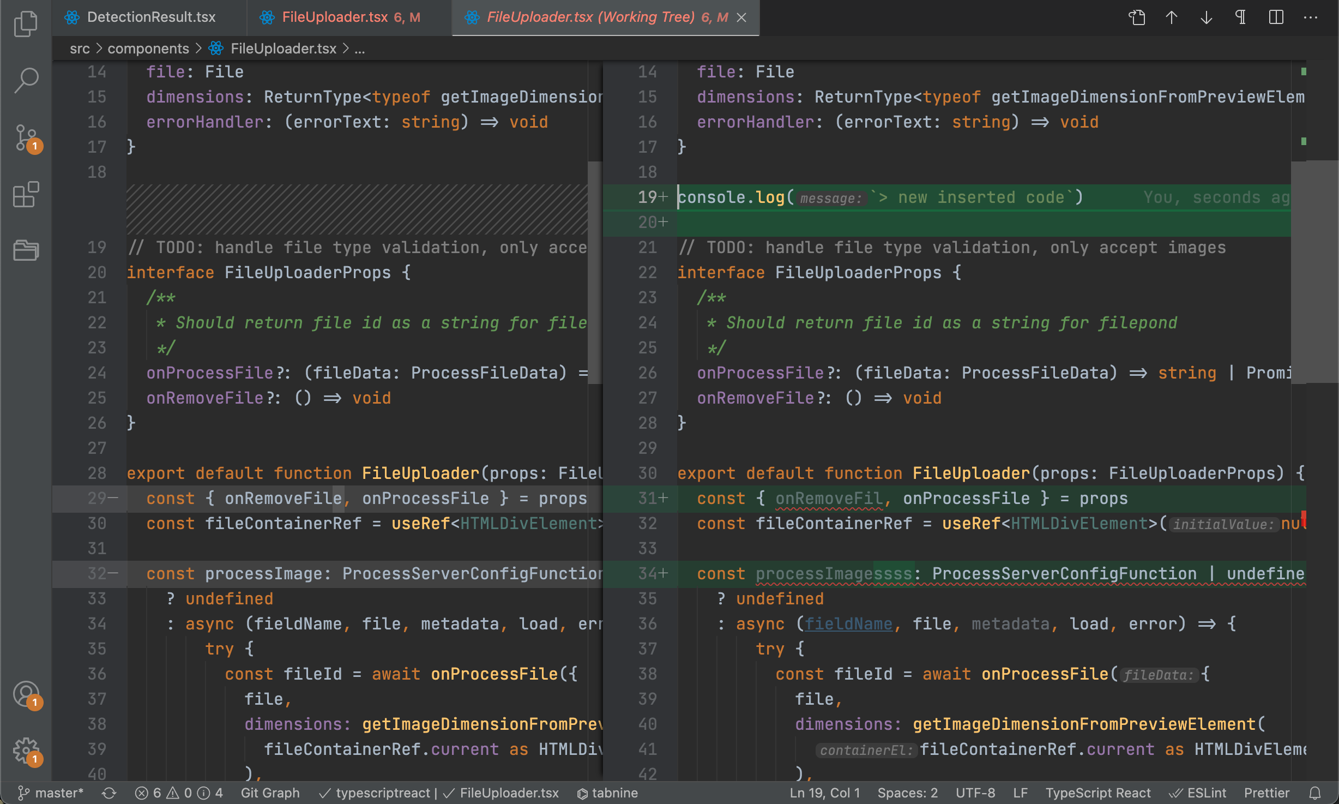
Task: Open the Explorer view in activity bar
Action: pyautogui.click(x=26, y=24)
